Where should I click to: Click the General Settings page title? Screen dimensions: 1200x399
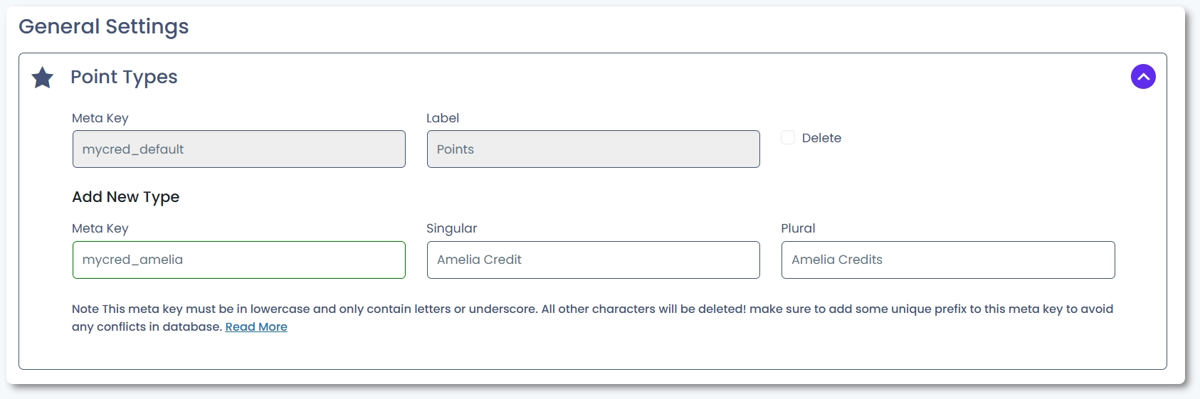(x=104, y=26)
